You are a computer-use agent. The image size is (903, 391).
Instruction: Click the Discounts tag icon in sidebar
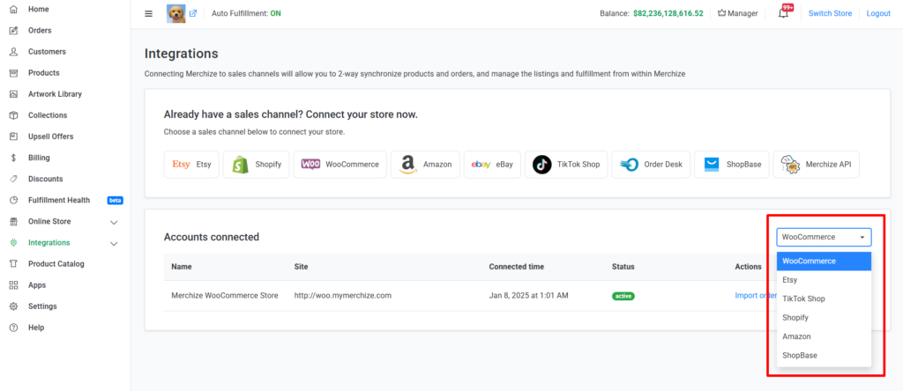[14, 180]
